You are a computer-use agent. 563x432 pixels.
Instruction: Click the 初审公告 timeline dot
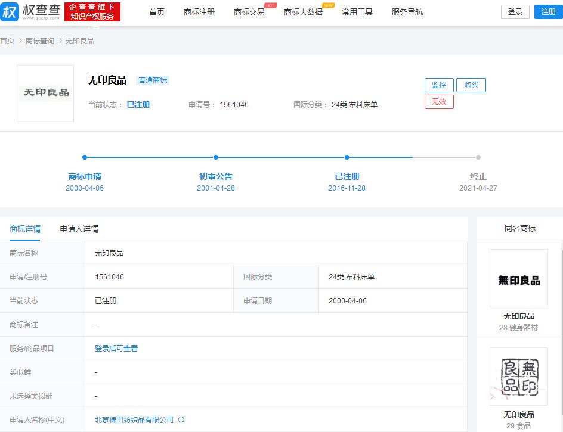[x=215, y=157]
